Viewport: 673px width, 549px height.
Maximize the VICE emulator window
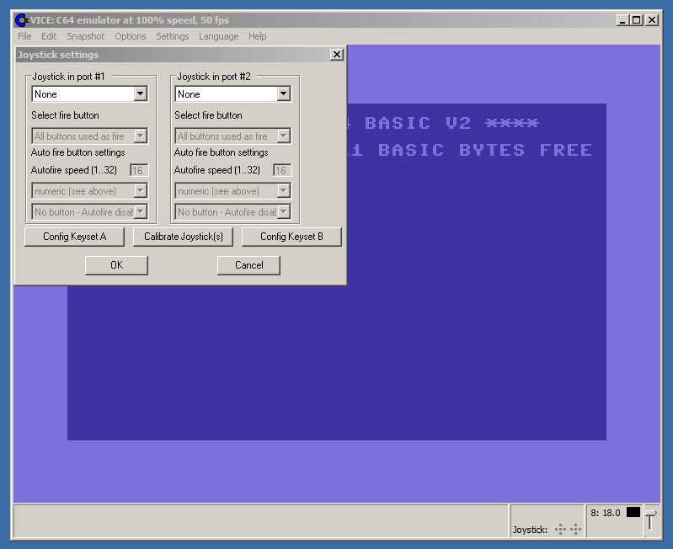pyautogui.click(x=636, y=20)
